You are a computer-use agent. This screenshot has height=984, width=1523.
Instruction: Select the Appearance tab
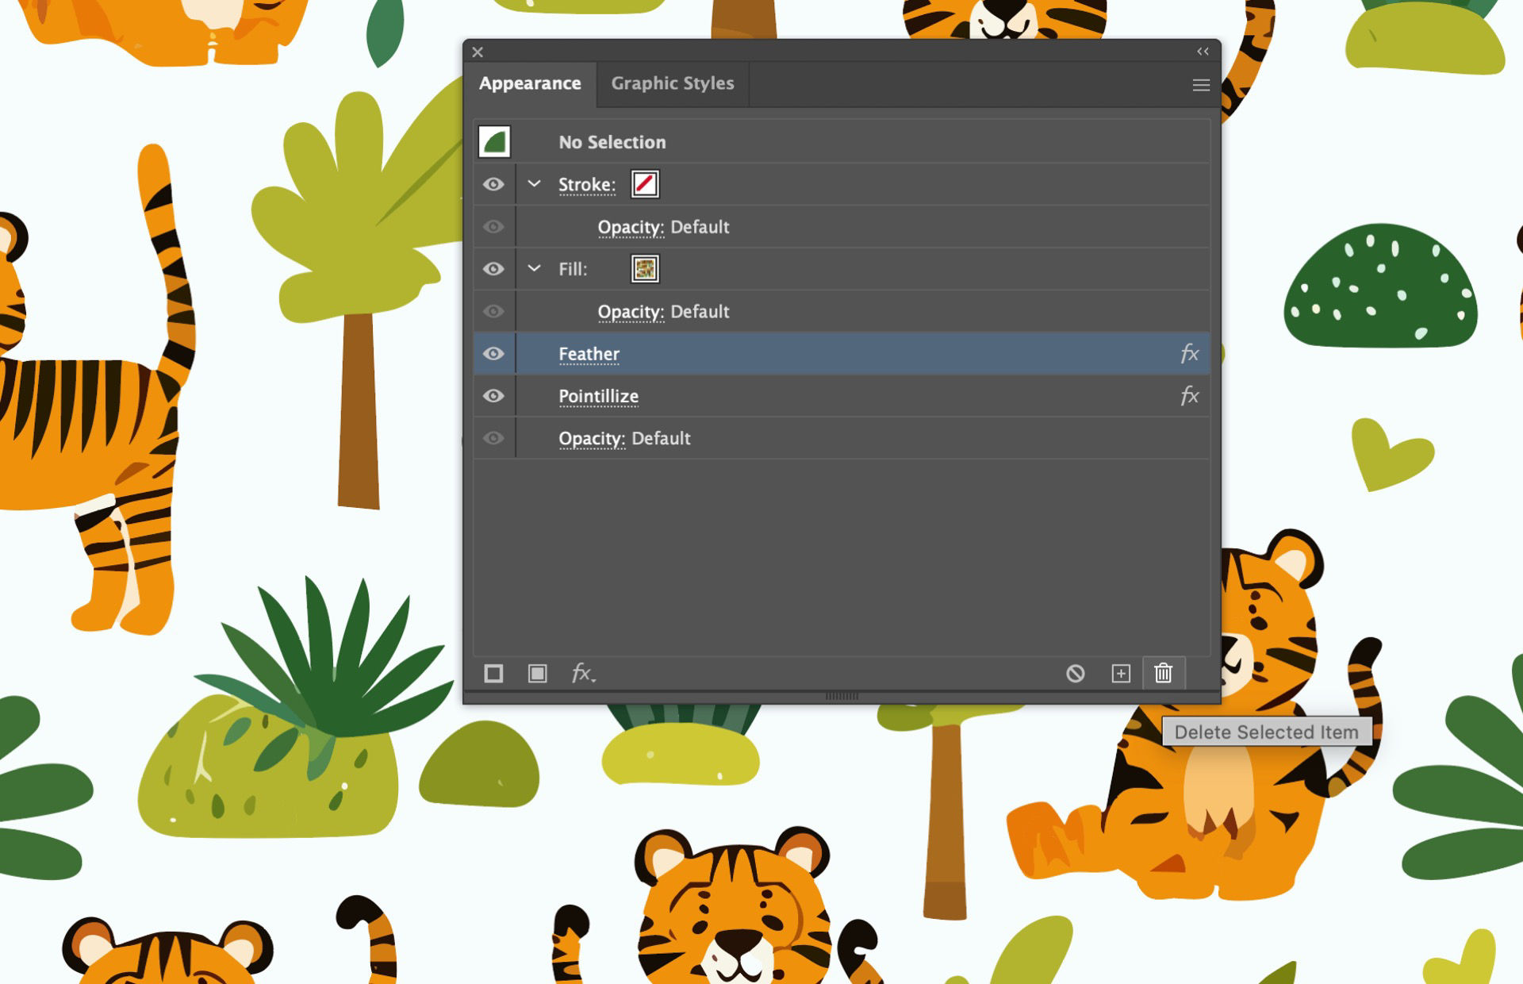[530, 83]
